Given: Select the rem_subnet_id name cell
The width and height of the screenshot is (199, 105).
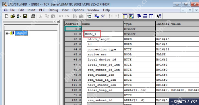Looking at the screenshot, I should pyautogui.click(x=105, y=100).
